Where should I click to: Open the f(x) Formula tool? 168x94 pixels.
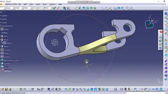pos(39,89)
